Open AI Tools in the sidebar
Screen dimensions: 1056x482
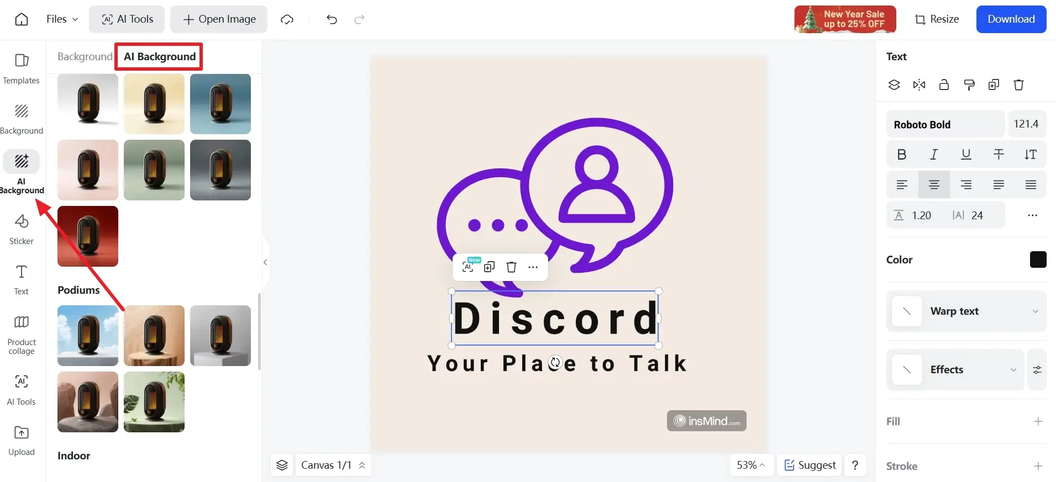[22, 390]
